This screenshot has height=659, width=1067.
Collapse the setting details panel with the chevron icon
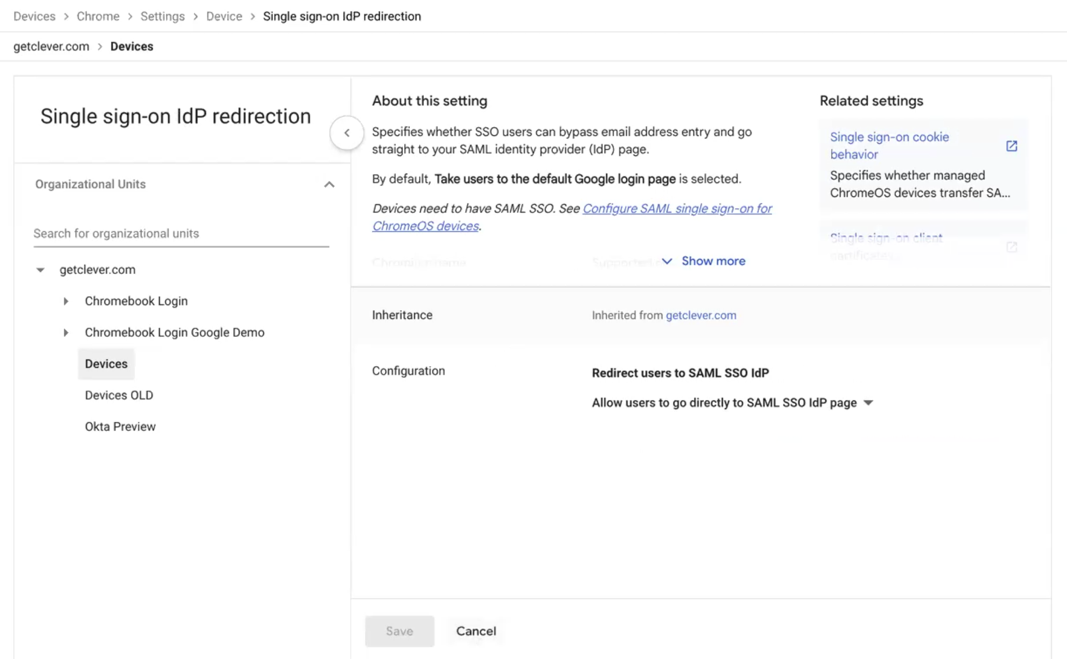tap(346, 133)
